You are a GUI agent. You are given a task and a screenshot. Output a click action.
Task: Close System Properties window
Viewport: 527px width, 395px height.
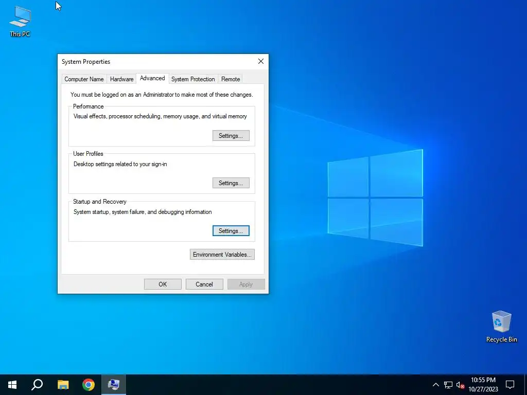click(x=261, y=62)
